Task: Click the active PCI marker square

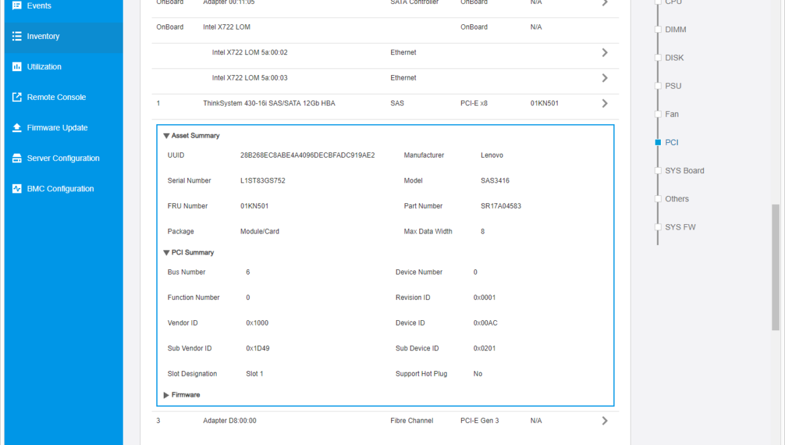Action: [658, 143]
